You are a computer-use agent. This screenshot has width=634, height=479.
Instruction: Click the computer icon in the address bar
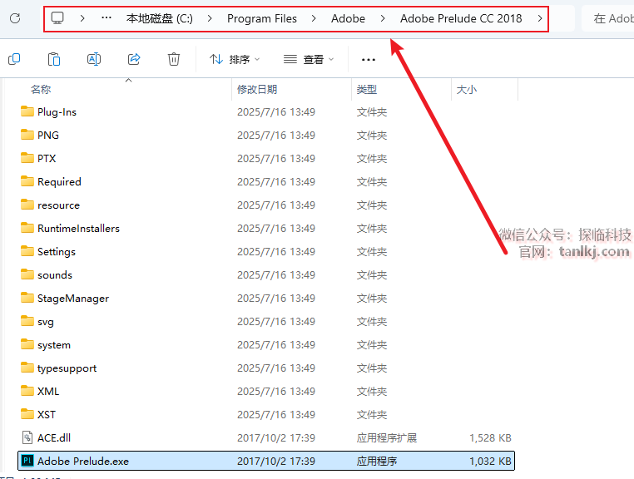[x=57, y=18]
